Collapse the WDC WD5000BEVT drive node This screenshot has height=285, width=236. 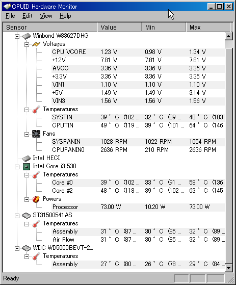click(17, 248)
